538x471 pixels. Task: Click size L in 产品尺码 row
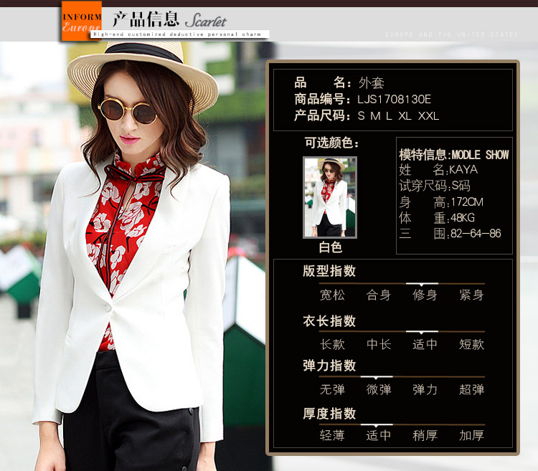(x=389, y=116)
